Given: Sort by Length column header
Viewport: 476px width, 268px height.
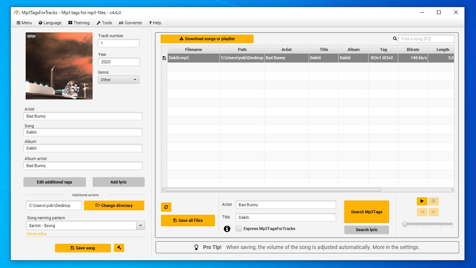Looking at the screenshot, I should [x=441, y=50].
